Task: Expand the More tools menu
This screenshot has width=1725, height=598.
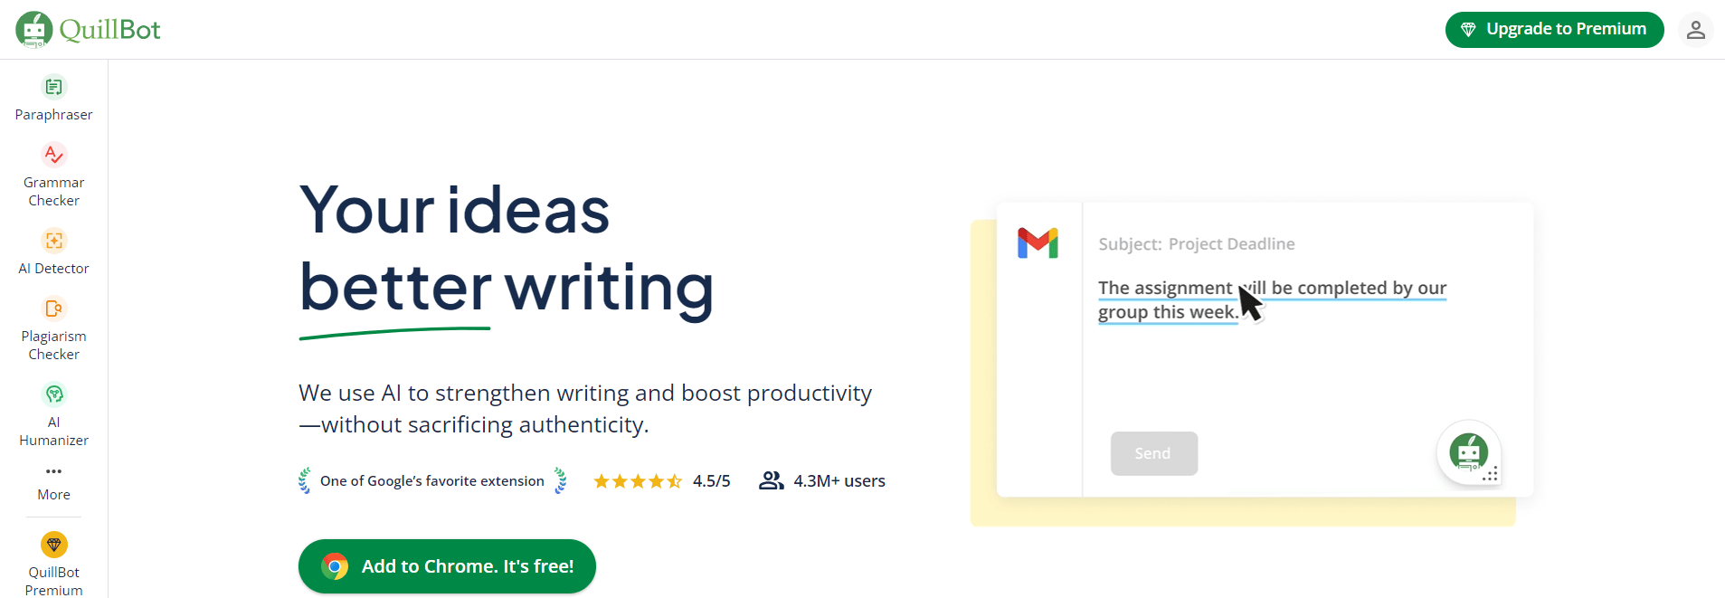Action: (x=54, y=480)
